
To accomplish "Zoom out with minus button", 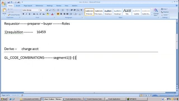I will click(159, 95).
